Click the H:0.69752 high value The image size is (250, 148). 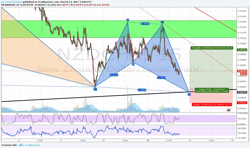(x=77, y=5)
